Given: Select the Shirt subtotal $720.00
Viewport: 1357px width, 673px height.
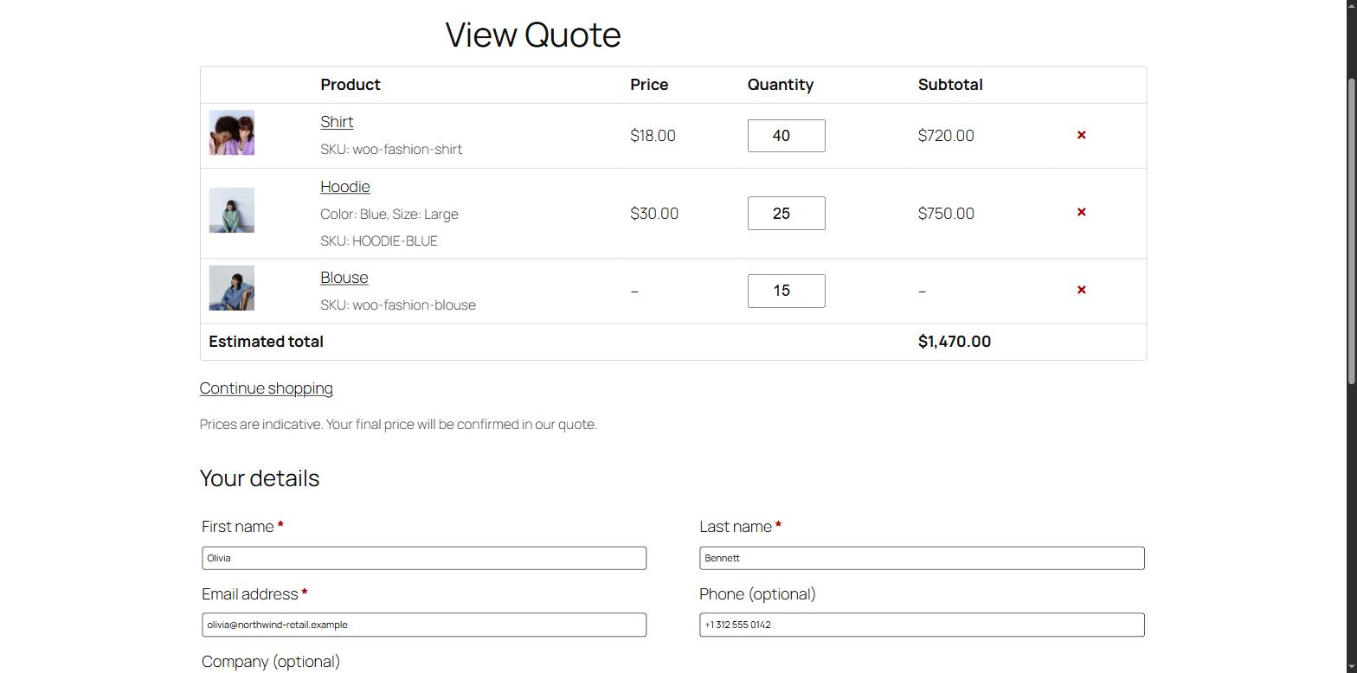Looking at the screenshot, I should coord(946,136).
